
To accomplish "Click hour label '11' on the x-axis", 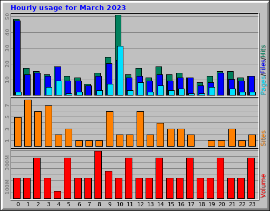I will [x=130, y=204].
